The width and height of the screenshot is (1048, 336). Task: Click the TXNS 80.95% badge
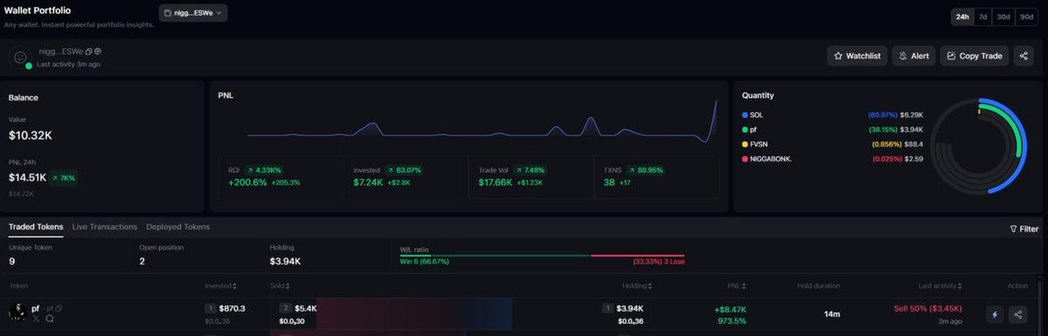646,170
